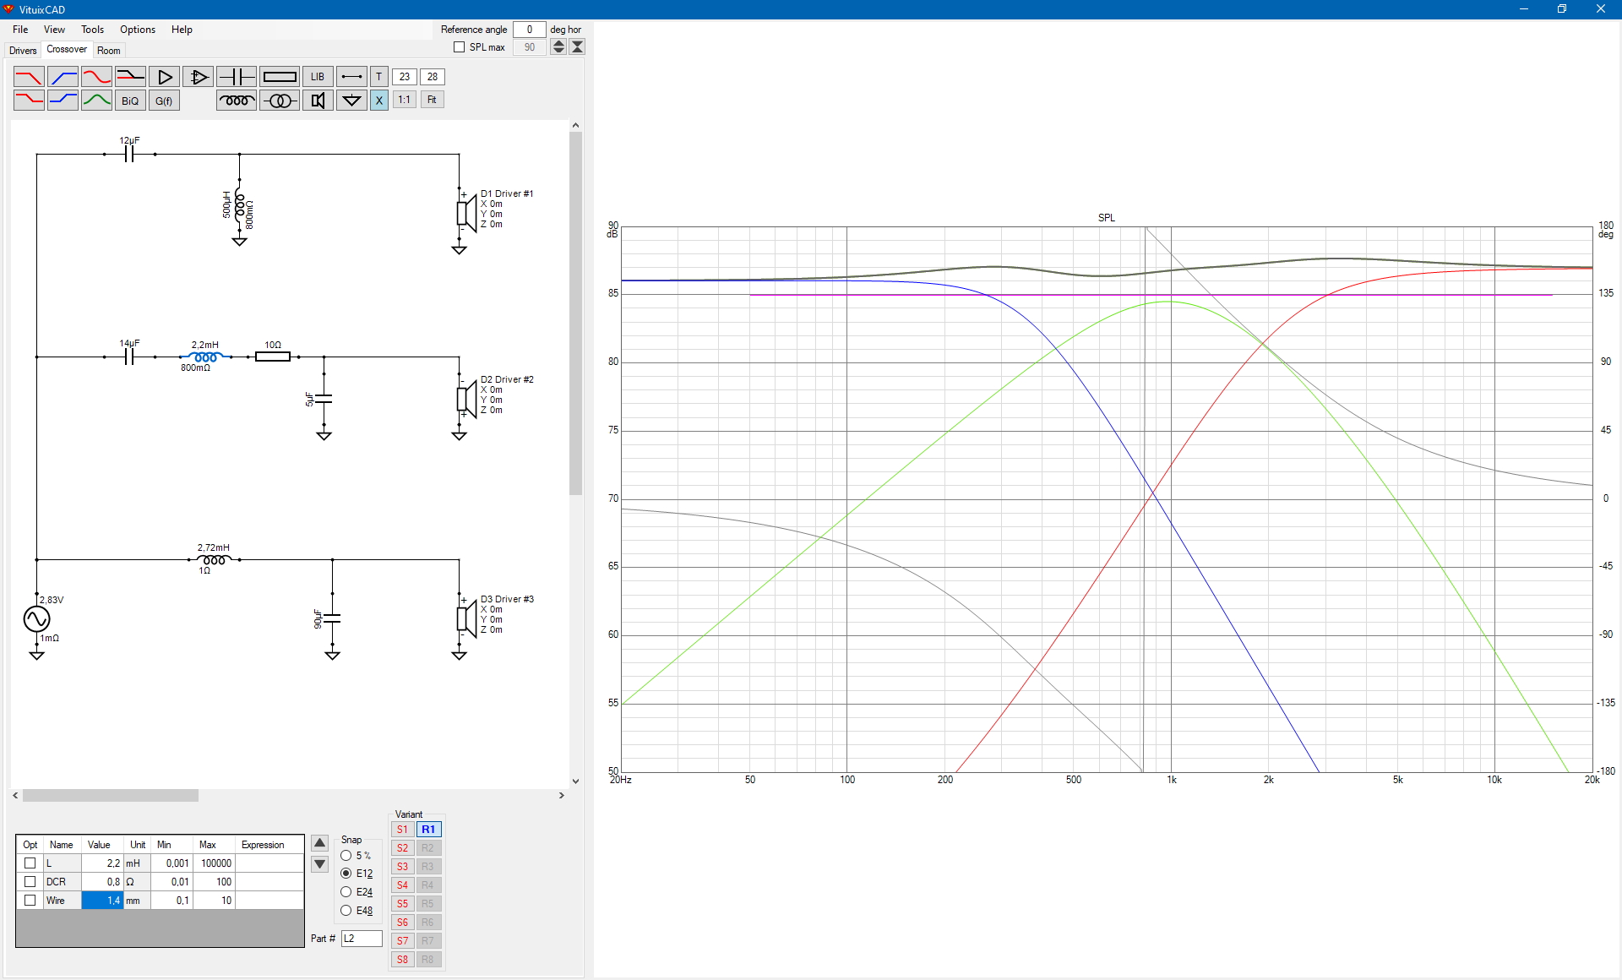Viewport: 1622px width, 980px height.
Task: Open the Tools menu
Action: 92,30
